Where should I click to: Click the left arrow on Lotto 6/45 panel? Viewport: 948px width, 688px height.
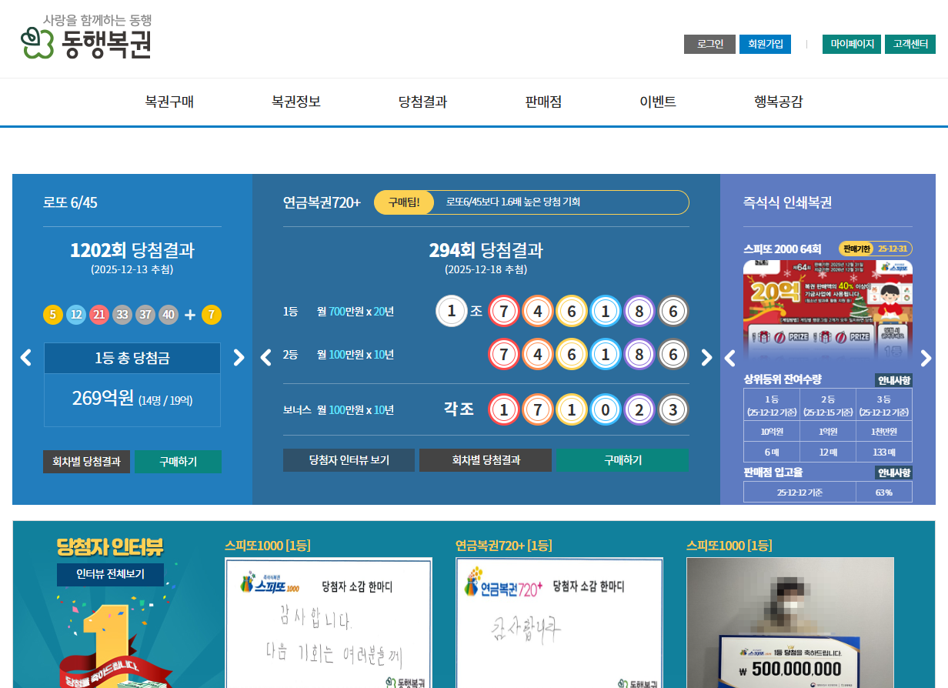point(25,357)
